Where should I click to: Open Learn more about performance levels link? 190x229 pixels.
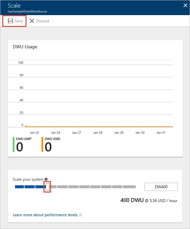[45, 215]
